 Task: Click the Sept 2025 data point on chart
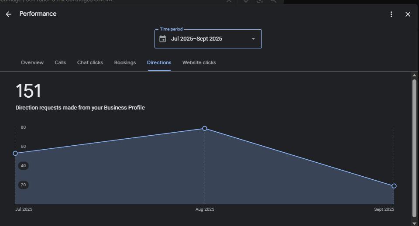pos(394,186)
